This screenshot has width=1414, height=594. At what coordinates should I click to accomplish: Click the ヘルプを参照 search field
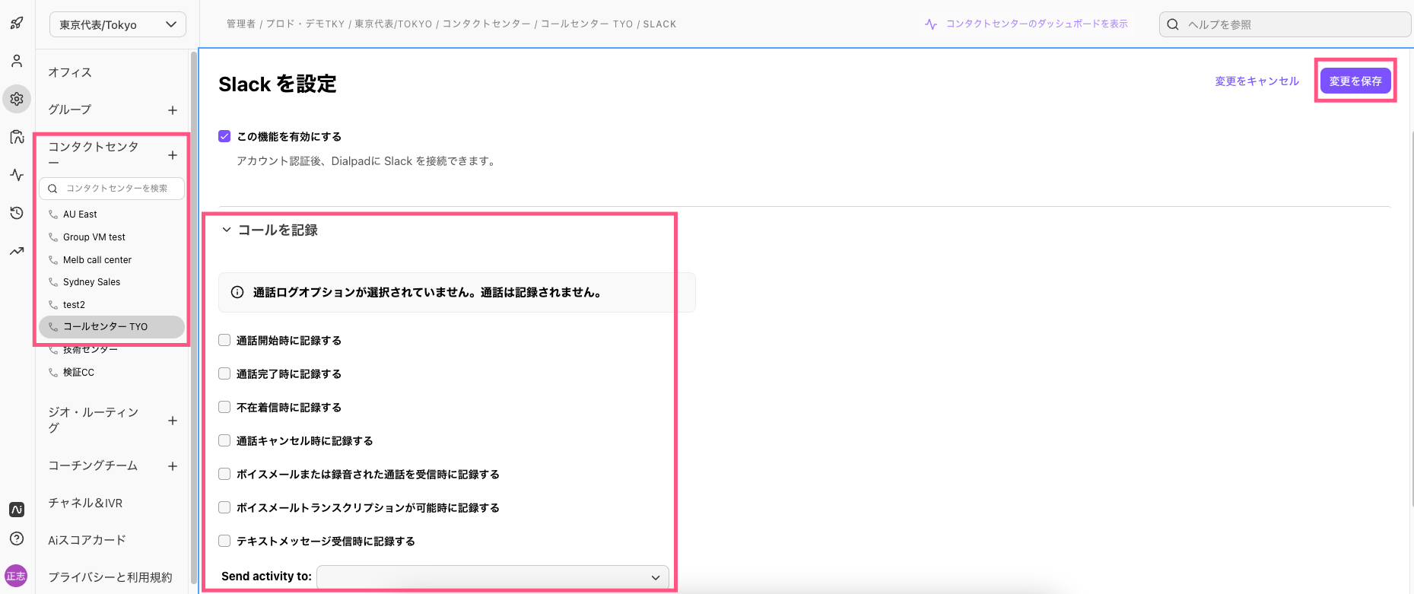pyautogui.click(x=1285, y=24)
